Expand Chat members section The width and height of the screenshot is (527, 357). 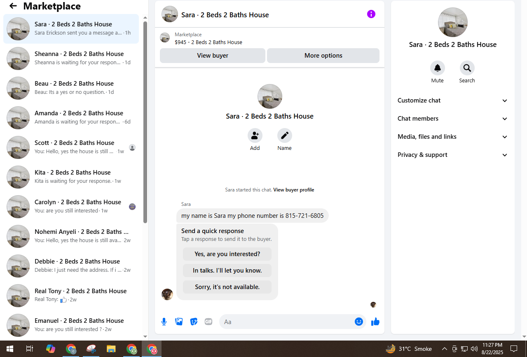pos(453,119)
